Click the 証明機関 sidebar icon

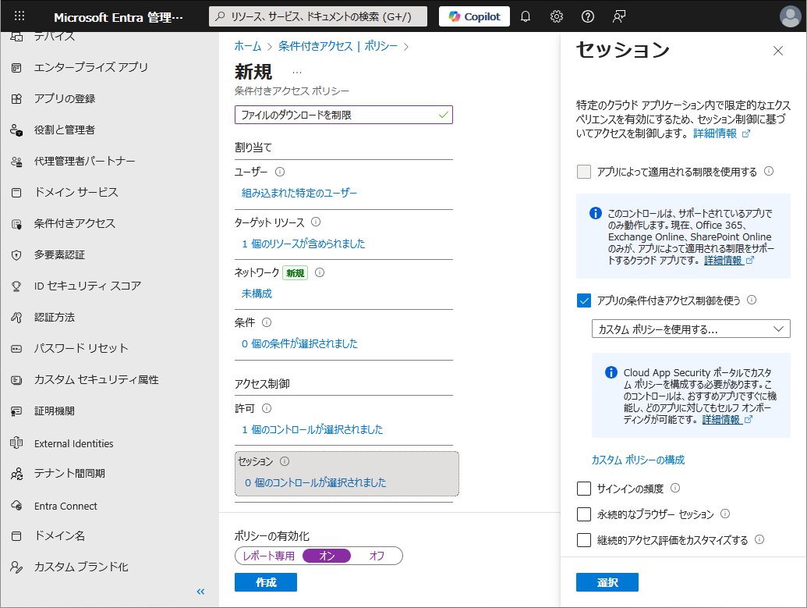click(x=16, y=411)
